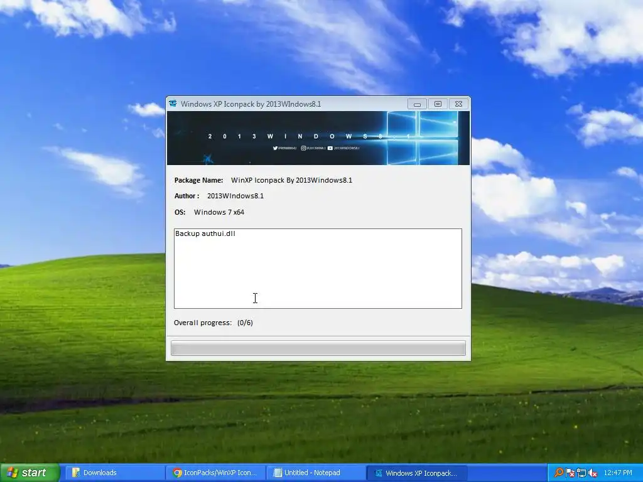
Task: Minimize the Windows XP Iconpack installer window
Action: 417,104
